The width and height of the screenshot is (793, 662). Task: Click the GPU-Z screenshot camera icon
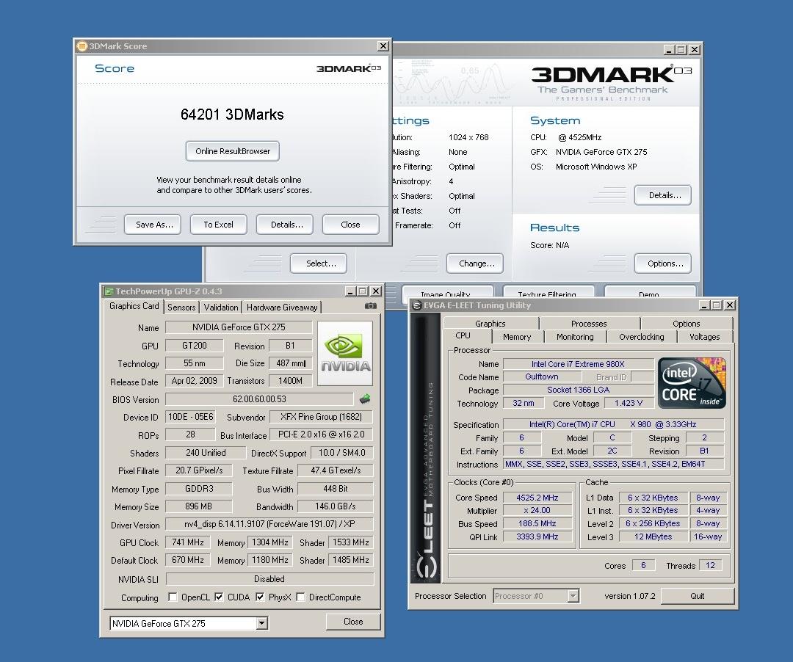370,306
